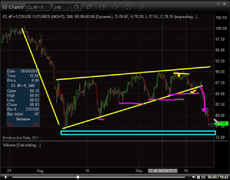Click the Bar # 233/300 row
This screenshot has height=180, width=230.
coord(23,109)
